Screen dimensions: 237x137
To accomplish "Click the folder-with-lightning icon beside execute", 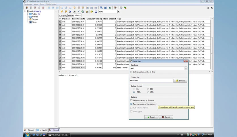I will [x=66, y=12].
